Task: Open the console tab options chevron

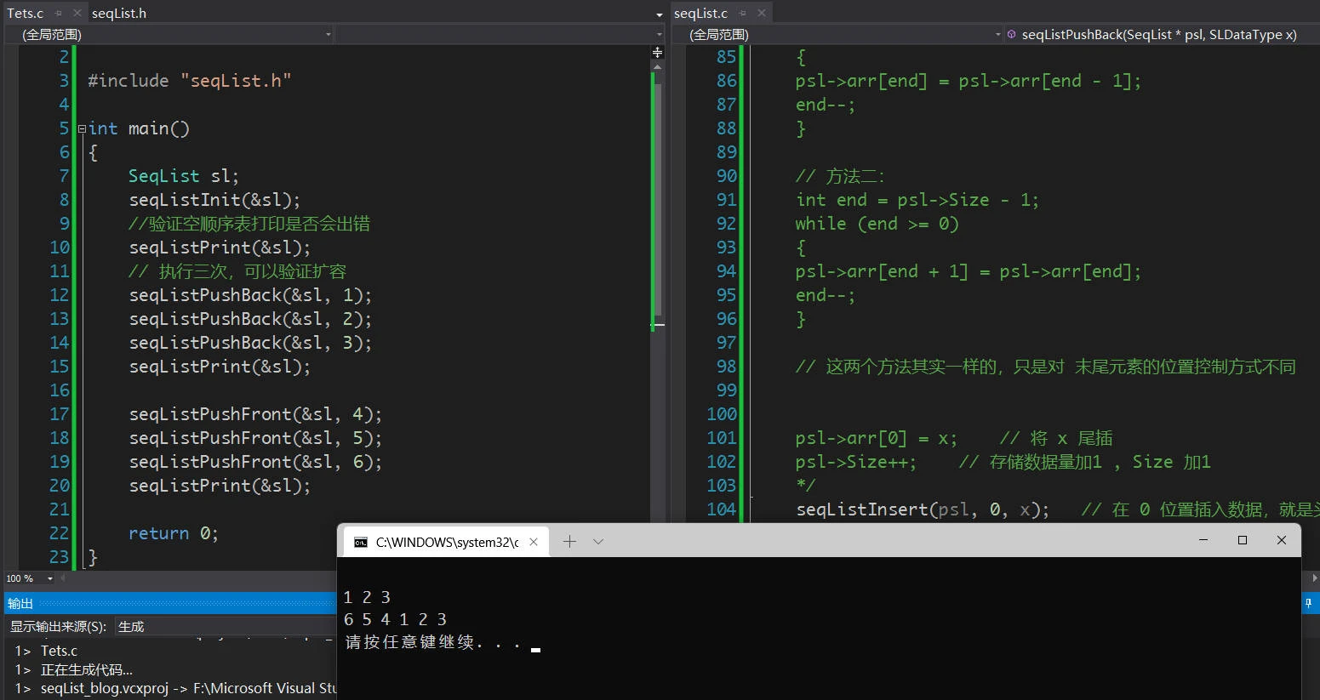Action: click(598, 542)
